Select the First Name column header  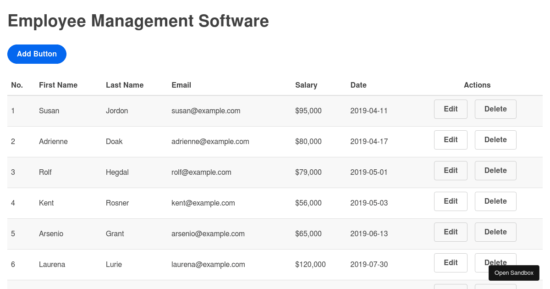(58, 85)
